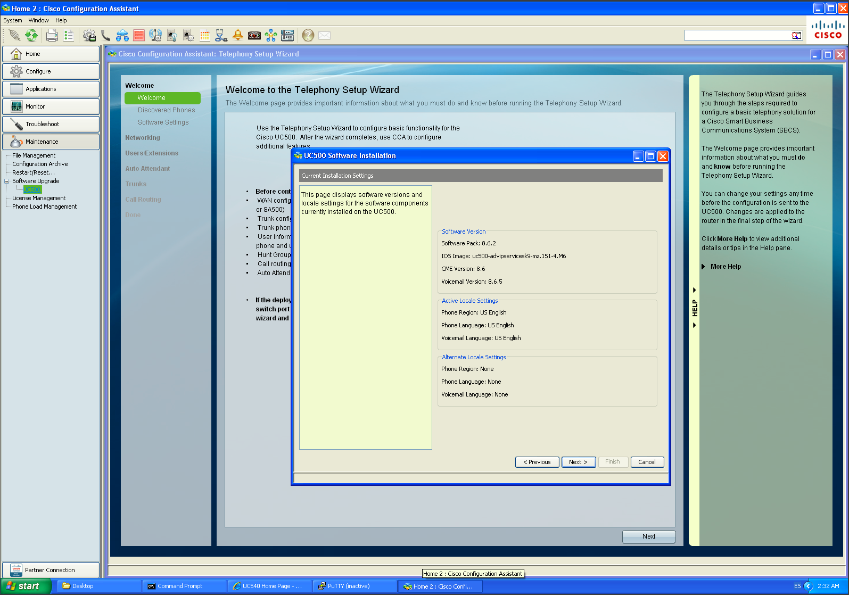
Task: Click the Software Pack: 8.6.2 text
Action: [468, 243]
